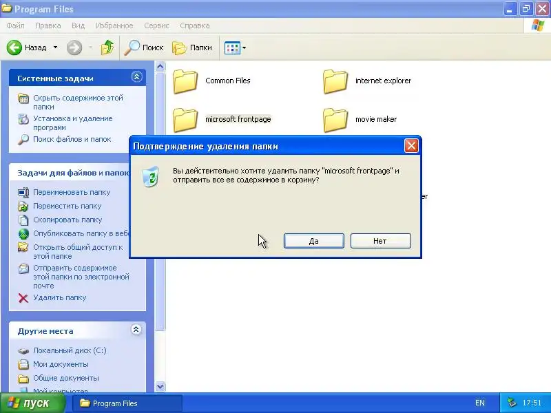Screen dimensions: 551x413
Task: Select the movie maker folder icon
Action: 335,119
